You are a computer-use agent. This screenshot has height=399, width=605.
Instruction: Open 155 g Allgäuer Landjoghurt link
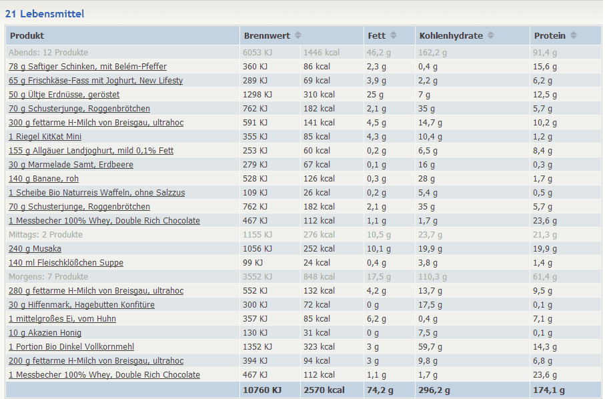(91, 151)
